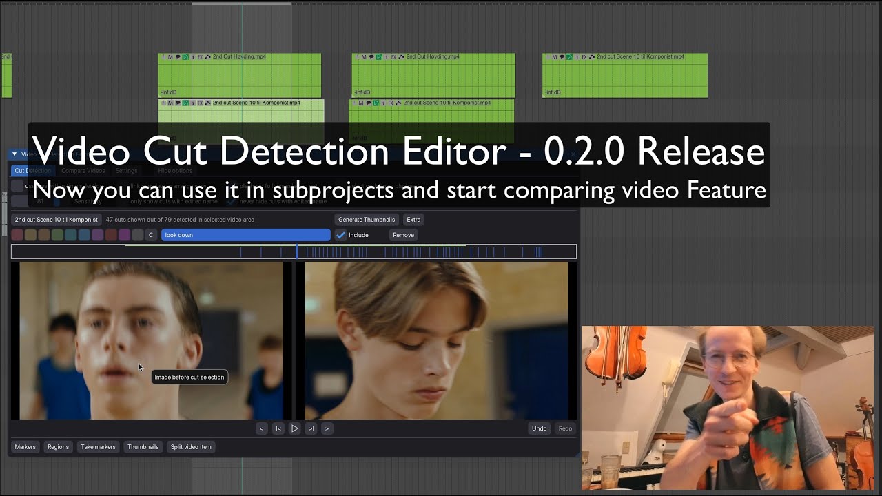Screen dimensions: 882x496
Task: Click the image before cut thumbnail
Action: [151, 340]
